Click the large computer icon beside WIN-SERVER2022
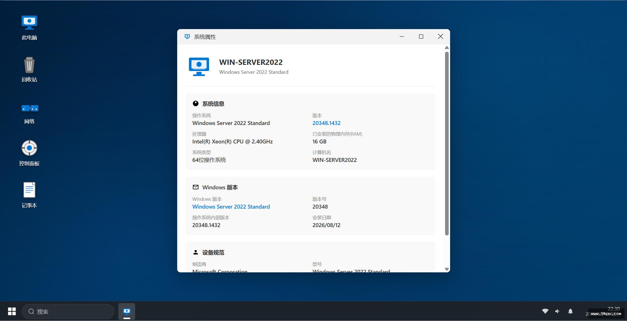627x321 pixels. tap(199, 67)
